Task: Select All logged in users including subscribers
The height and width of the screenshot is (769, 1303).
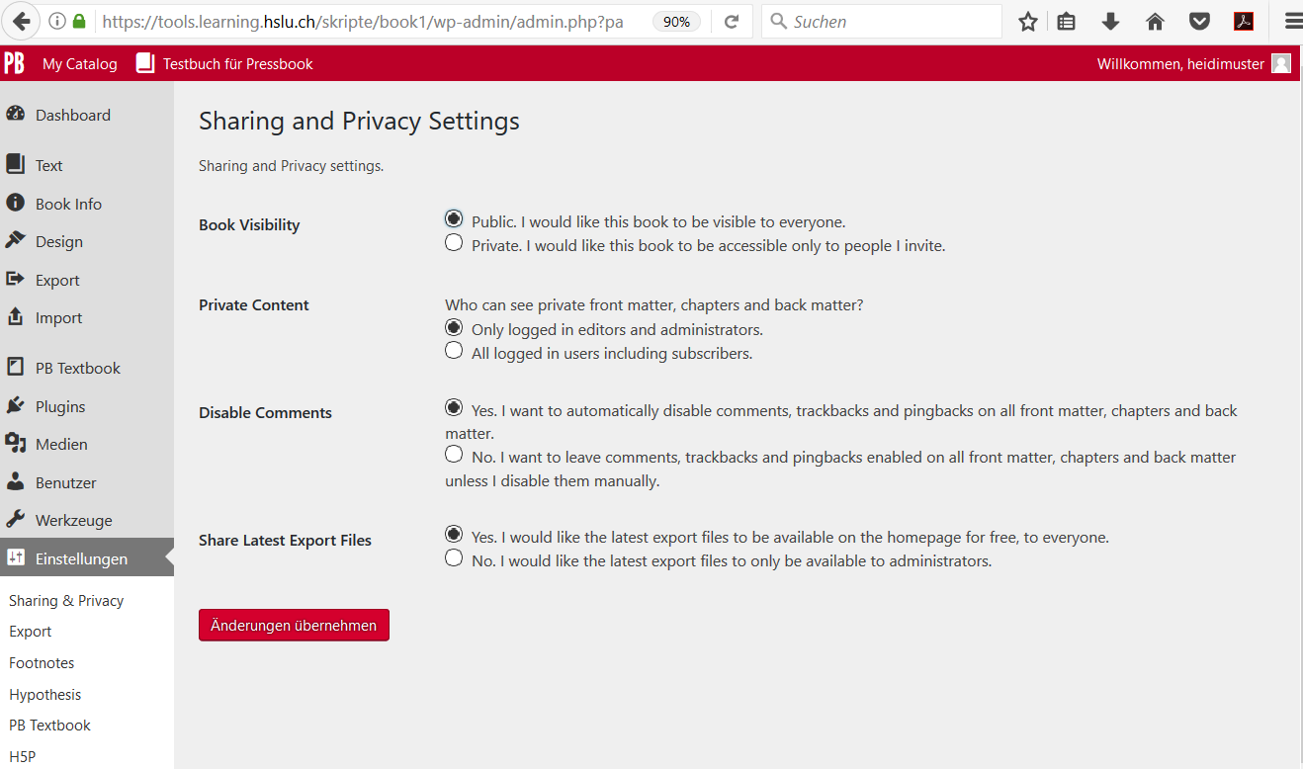Action: pyautogui.click(x=454, y=350)
